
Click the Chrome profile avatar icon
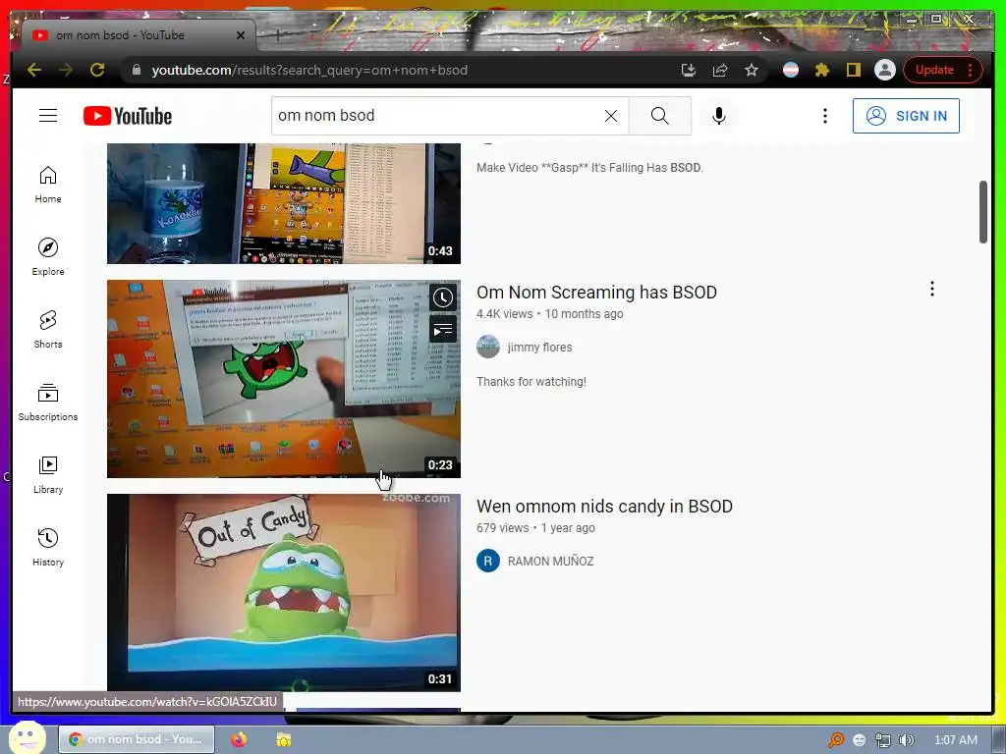point(885,70)
